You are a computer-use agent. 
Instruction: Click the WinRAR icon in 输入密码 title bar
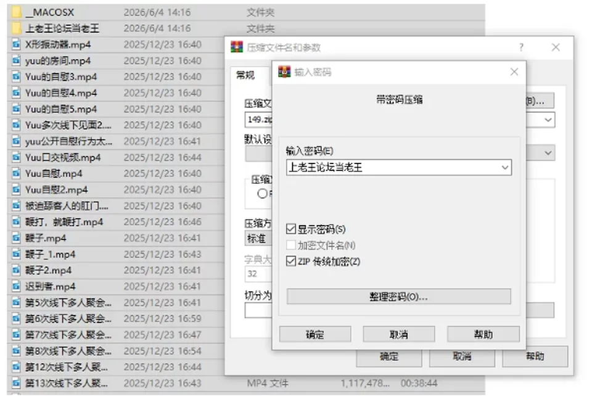coord(284,72)
